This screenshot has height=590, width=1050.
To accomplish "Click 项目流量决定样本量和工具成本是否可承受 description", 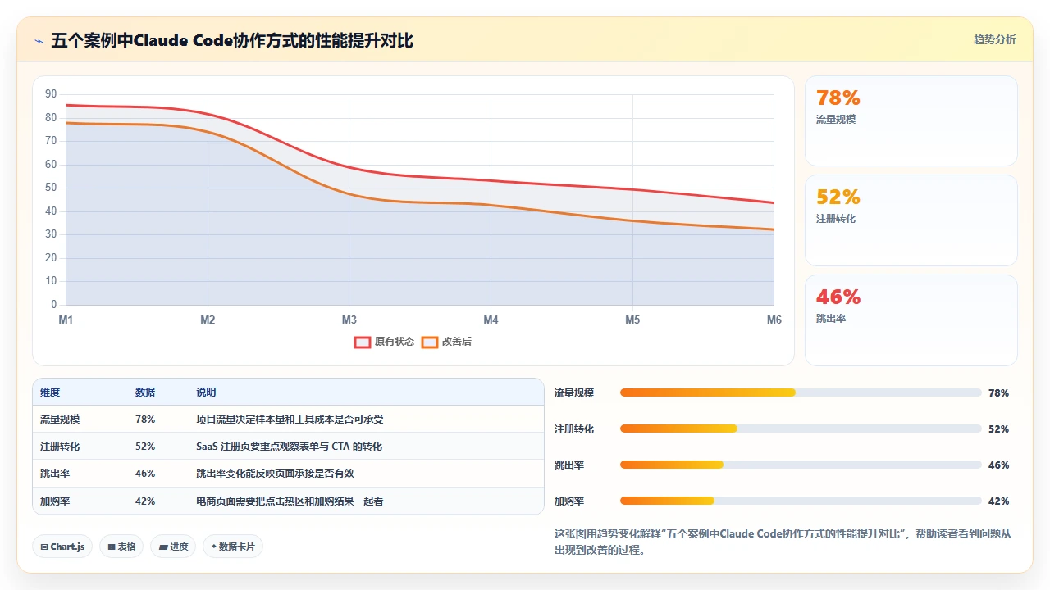I will (x=290, y=420).
